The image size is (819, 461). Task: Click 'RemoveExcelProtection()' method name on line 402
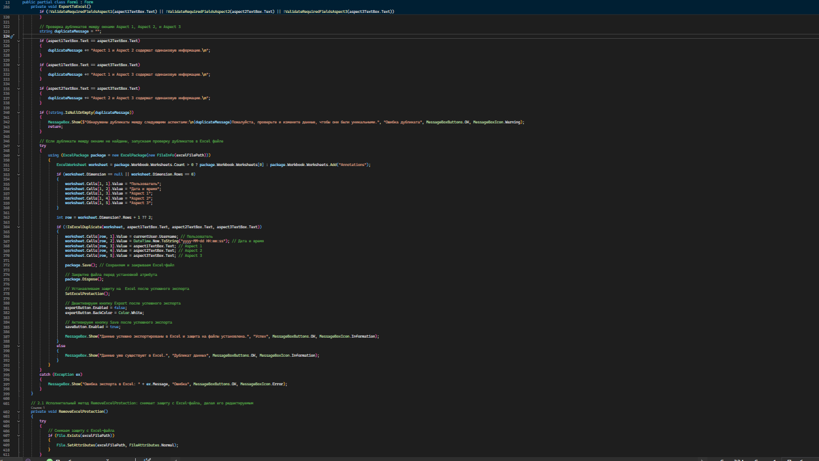coord(83,412)
